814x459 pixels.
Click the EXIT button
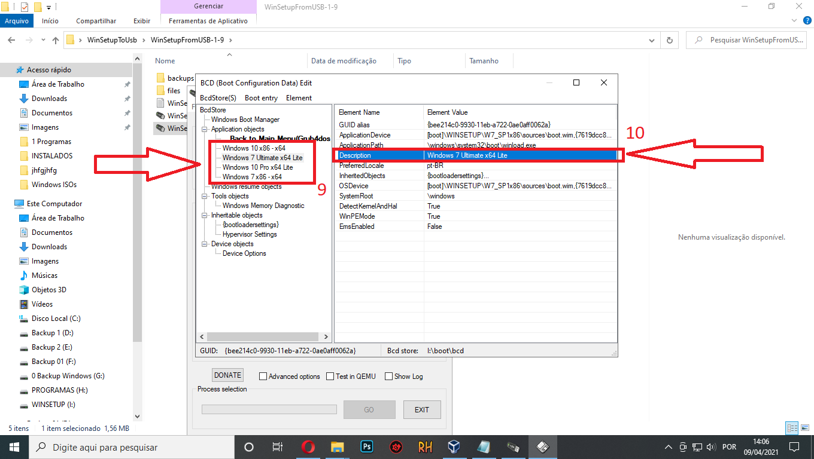422,409
